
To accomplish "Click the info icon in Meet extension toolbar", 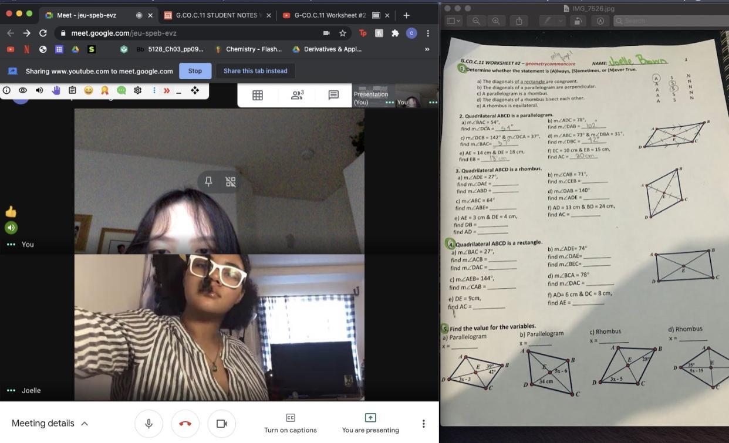I will click(x=7, y=90).
